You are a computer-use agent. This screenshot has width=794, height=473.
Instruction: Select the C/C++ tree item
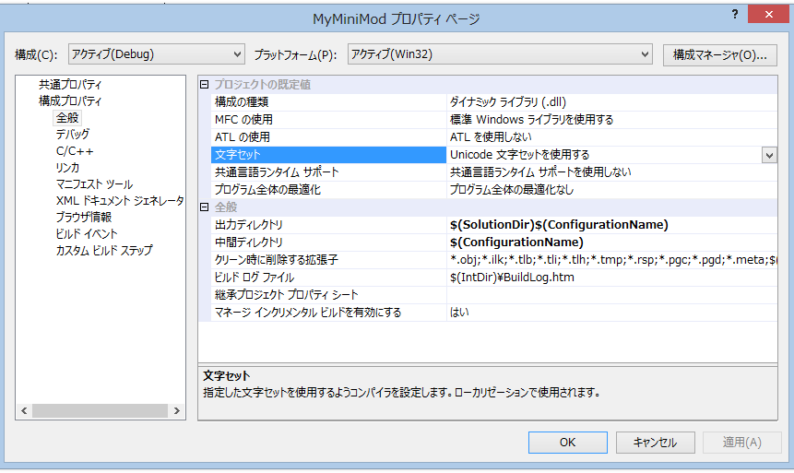(x=74, y=151)
